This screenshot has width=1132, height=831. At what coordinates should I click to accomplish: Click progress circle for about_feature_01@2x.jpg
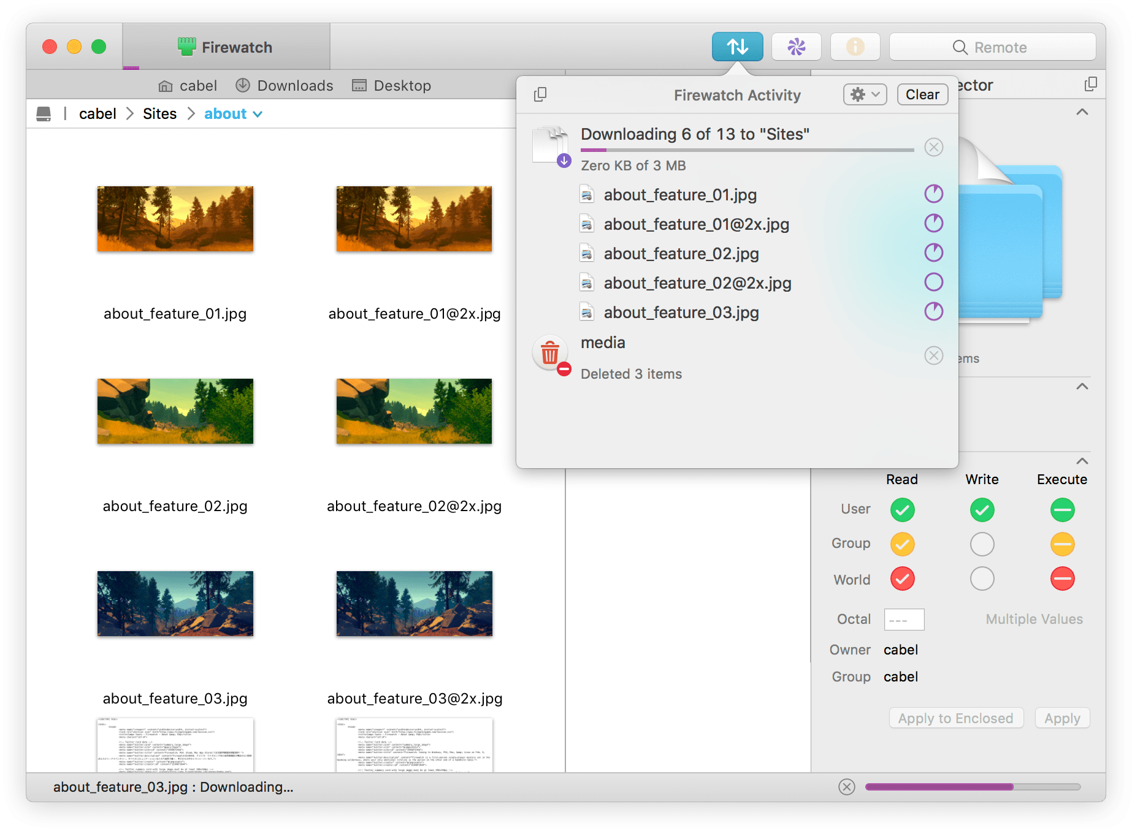click(x=933, y=224)
